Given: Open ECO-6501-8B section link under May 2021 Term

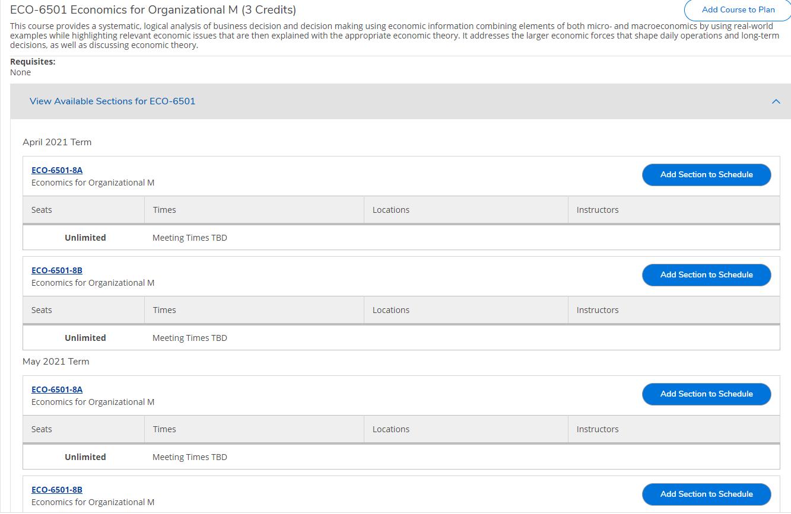Looking at the screenshot, I should (x=57, y=490).
